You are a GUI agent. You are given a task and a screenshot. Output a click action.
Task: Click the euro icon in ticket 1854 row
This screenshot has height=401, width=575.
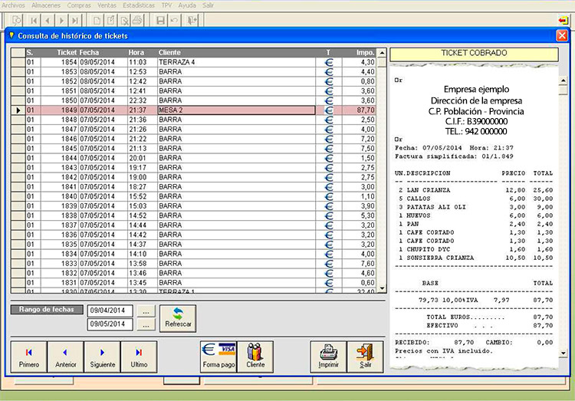pyautogui.click(x=329, y=62)
